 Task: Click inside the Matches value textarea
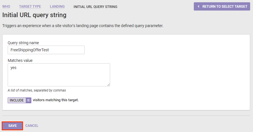59,77
